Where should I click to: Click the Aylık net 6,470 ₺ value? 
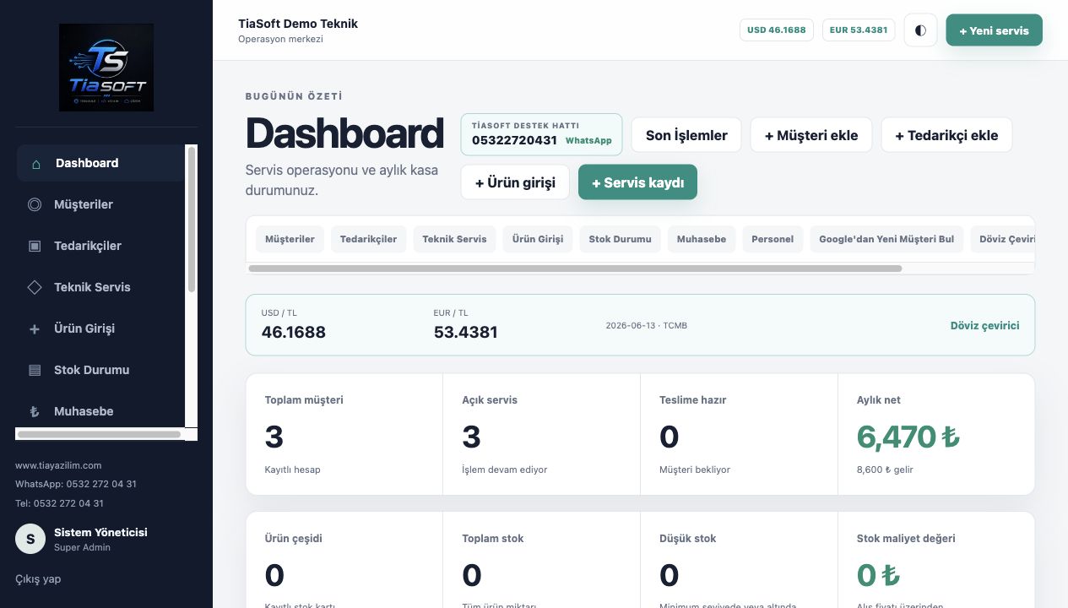point(908,437)
